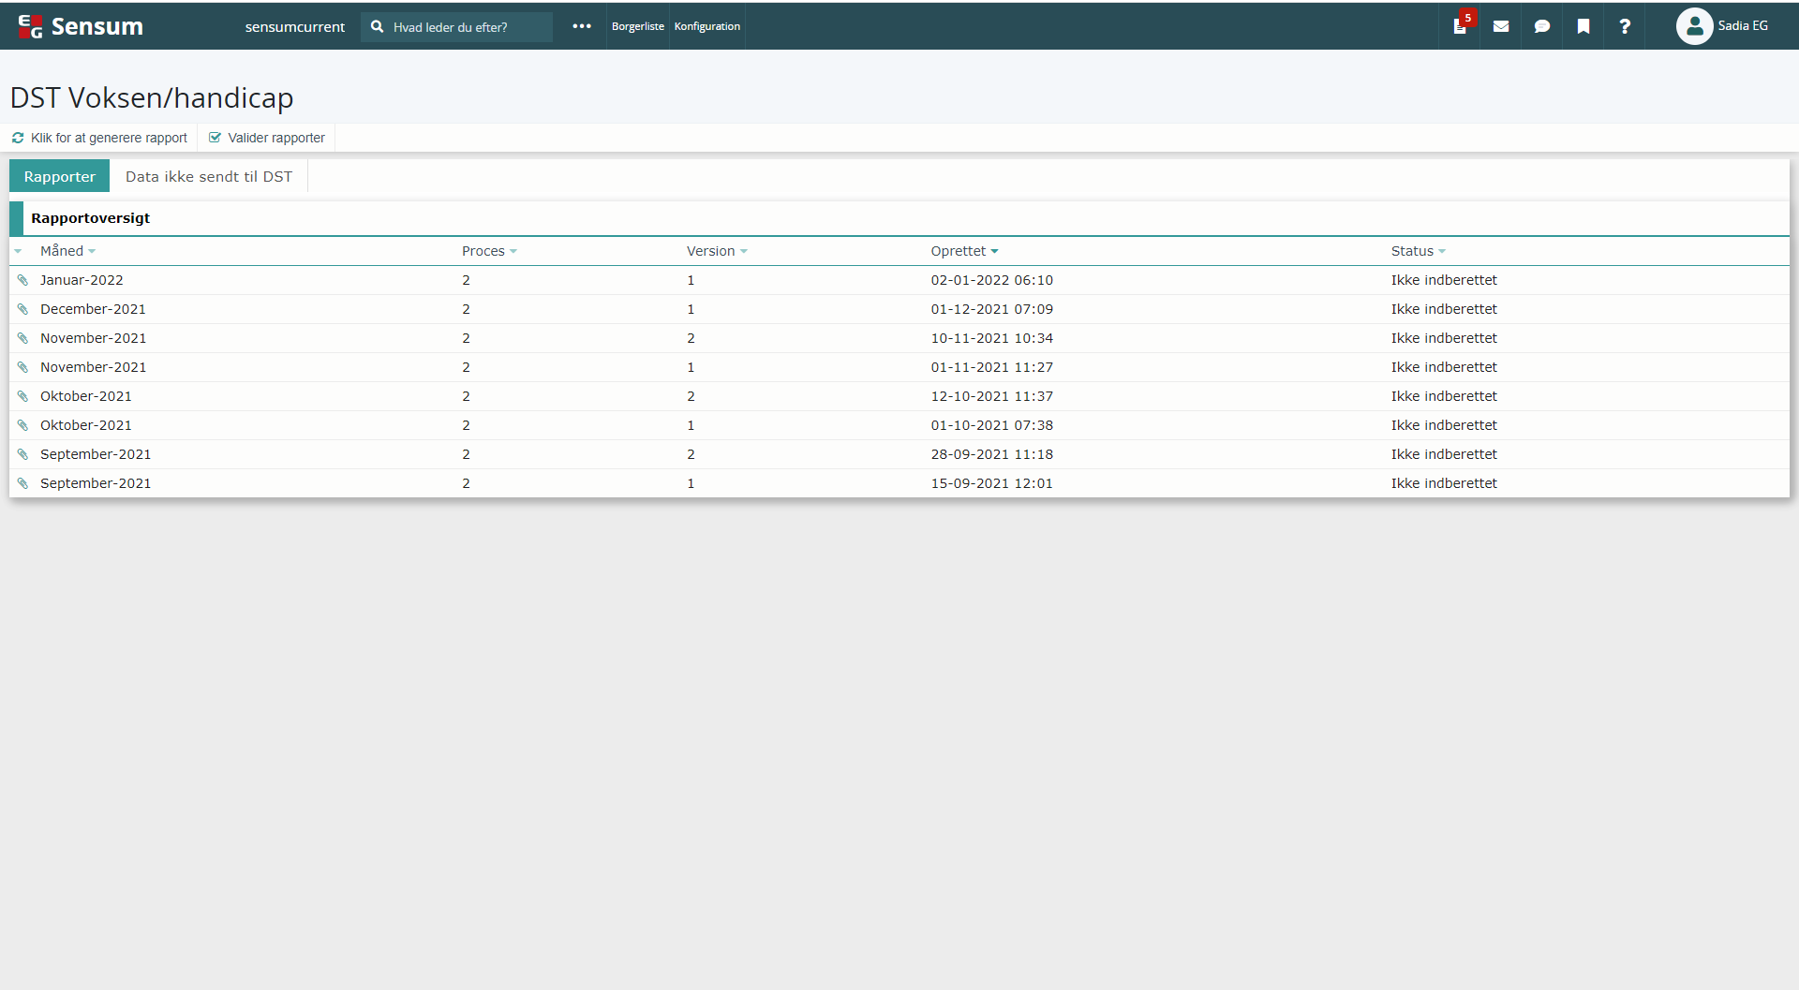The width and height of the screenshot is (1799, 990).
Task: Open the bookmark icon
Action: (1583, 26)
